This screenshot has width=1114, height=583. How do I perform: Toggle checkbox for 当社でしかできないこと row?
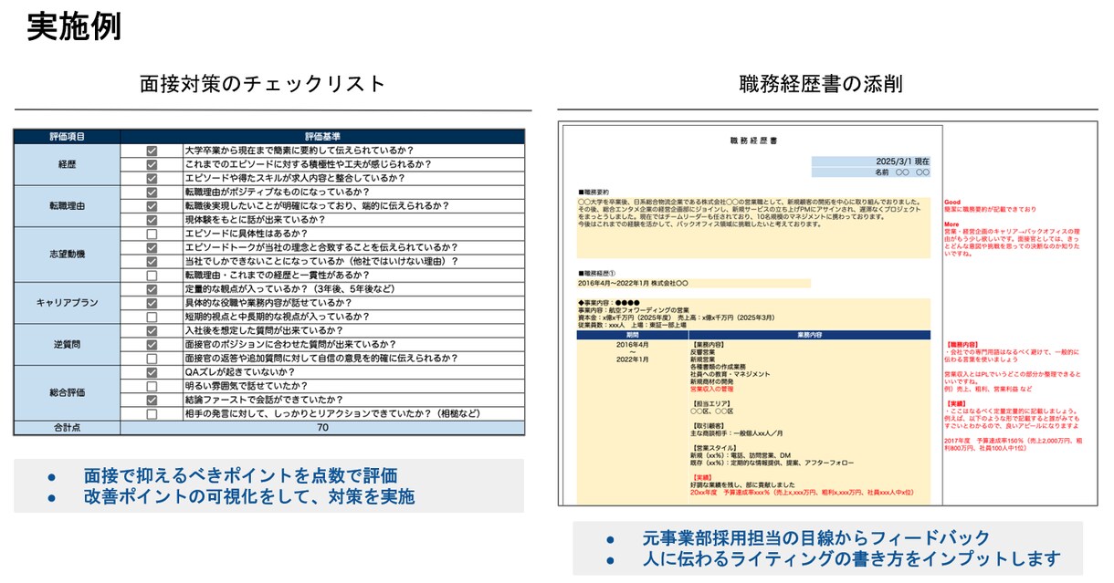coord(152,261)
